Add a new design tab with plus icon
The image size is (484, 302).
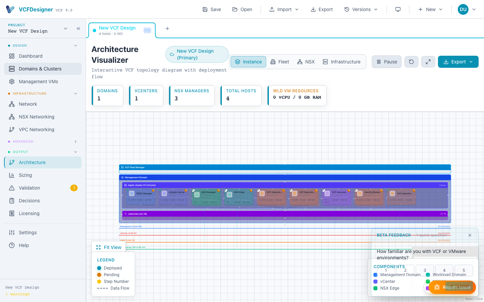pyautogui.click(x=167, y=29)
